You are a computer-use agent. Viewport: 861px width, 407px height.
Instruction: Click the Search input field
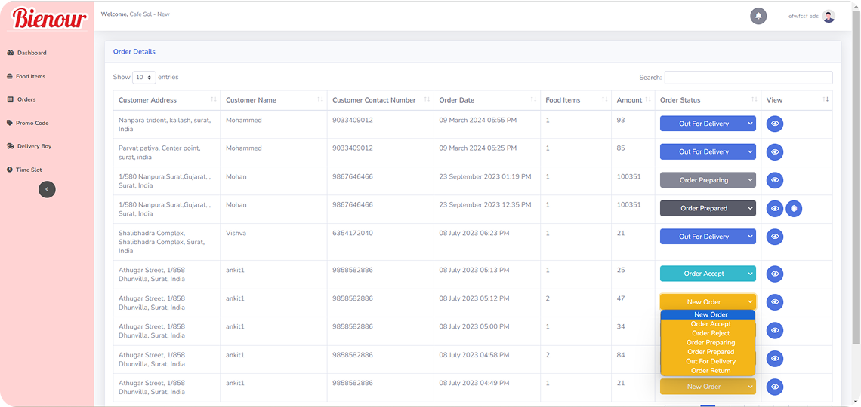[x=748, y=78]
